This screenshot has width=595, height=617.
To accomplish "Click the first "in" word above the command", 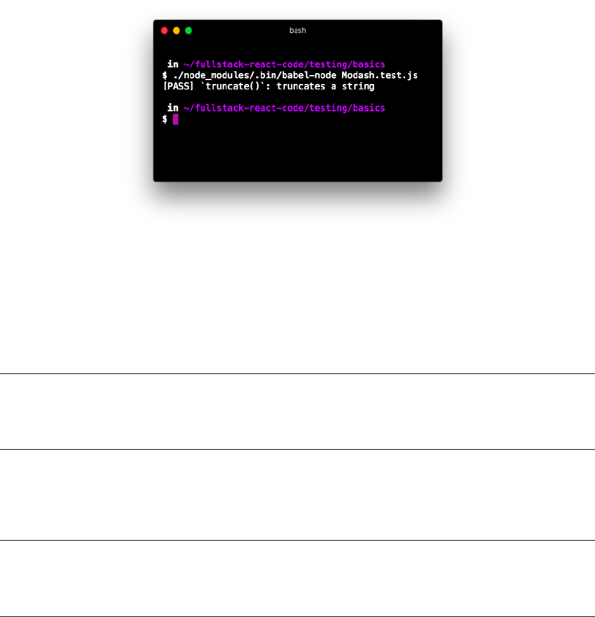I will [x=173, y=64].
